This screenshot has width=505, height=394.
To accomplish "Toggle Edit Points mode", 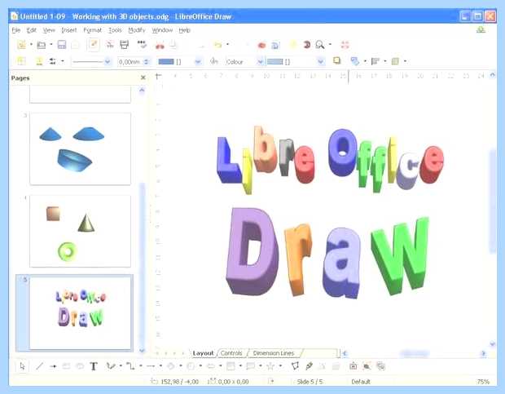I will tap(295, 366).
